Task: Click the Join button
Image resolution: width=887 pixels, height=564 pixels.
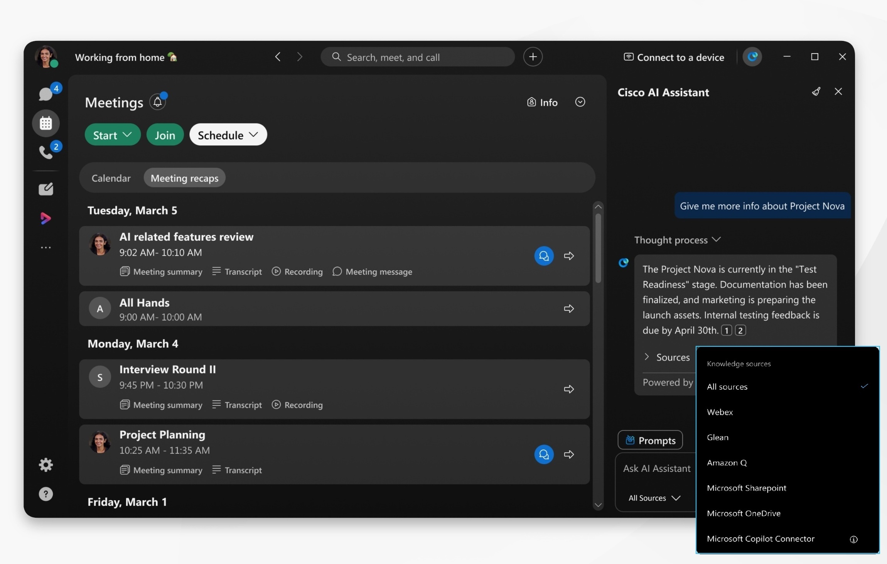Action: pyautogui.click(x=165, y=135)
